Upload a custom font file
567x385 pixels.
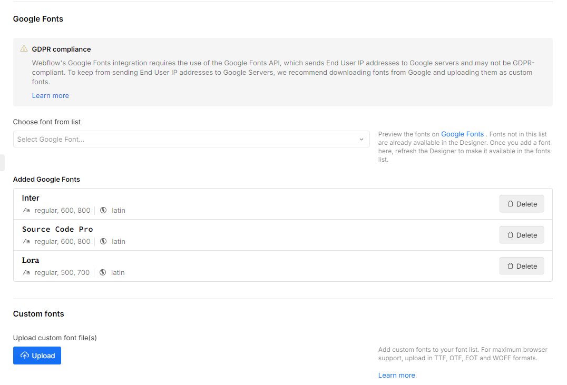(37, 356)
